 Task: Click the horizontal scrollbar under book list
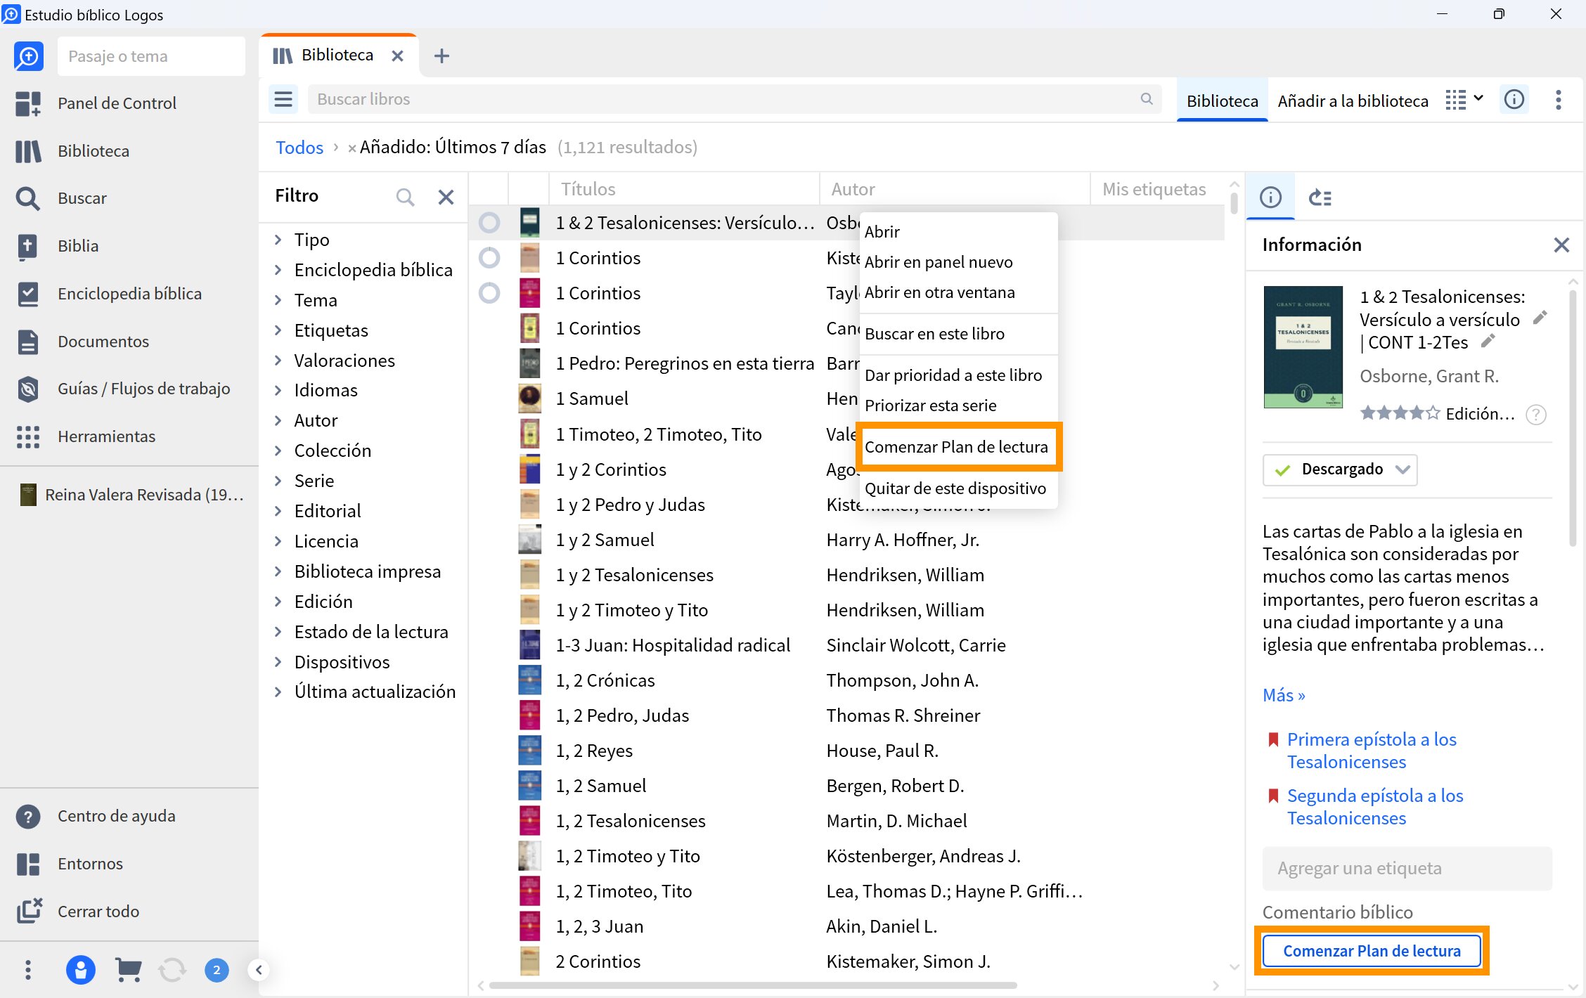tap(753, 985)
